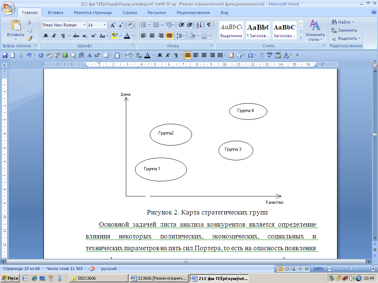Viewport: 378px width, 283px height.
Task: Toggle Bold (Ж) in ribbon Font group
Action: point(46,36)
